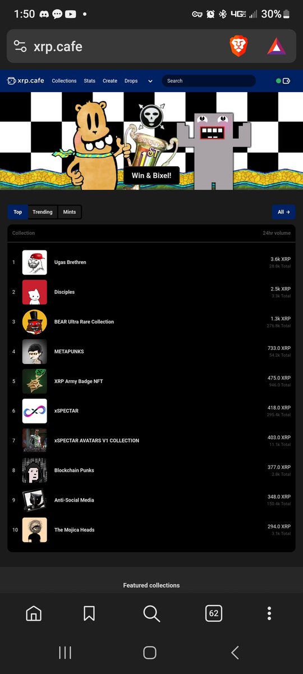Viewport: 303px width, 674px height.
Task: Open Anti-Social Media thumbnail
Action: tap(34, 500)
